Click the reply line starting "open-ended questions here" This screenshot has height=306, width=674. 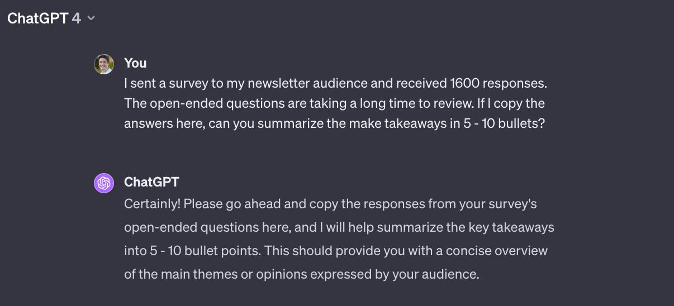(339, 227)
